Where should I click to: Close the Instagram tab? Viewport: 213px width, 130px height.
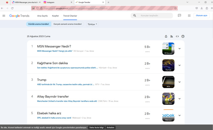pyautogui.click(x=71, y=2)
